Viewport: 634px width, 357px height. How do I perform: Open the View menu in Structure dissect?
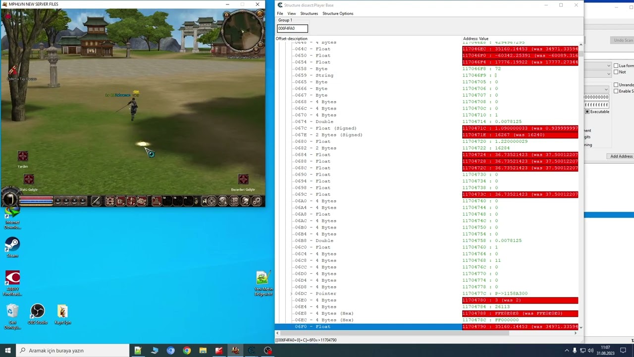[292, 13]
